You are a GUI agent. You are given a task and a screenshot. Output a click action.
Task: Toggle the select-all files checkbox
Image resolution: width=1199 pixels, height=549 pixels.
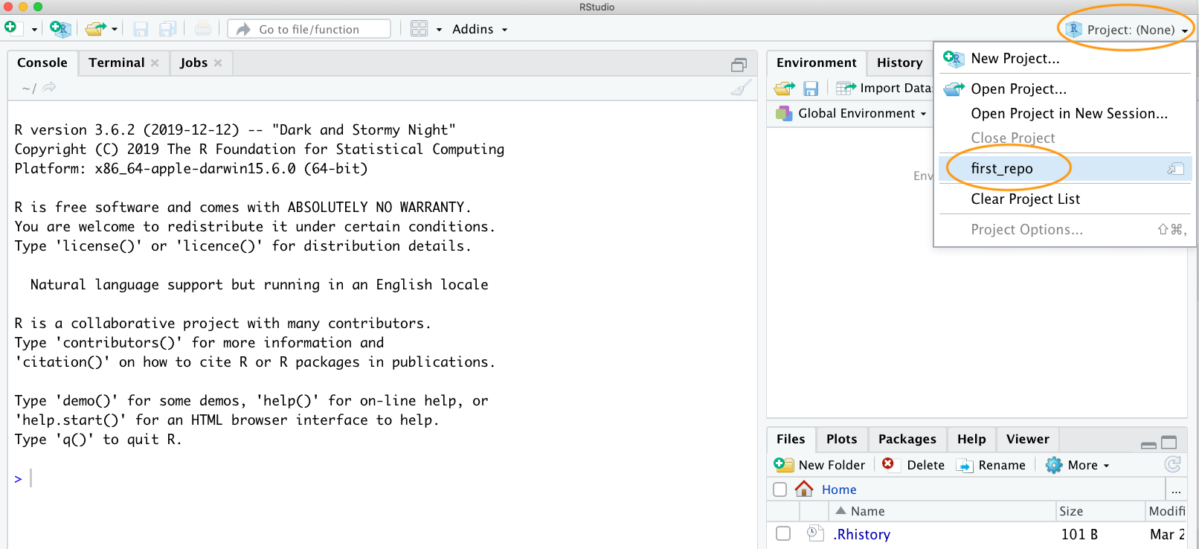[780, 489]
